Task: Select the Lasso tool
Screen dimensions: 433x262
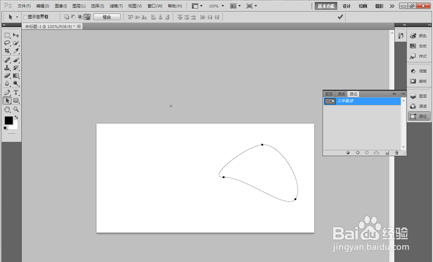Action: (7, 43)
